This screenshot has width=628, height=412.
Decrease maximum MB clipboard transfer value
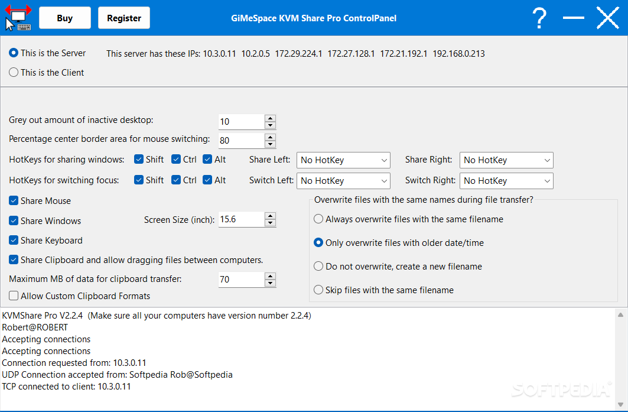coord(271,283)
